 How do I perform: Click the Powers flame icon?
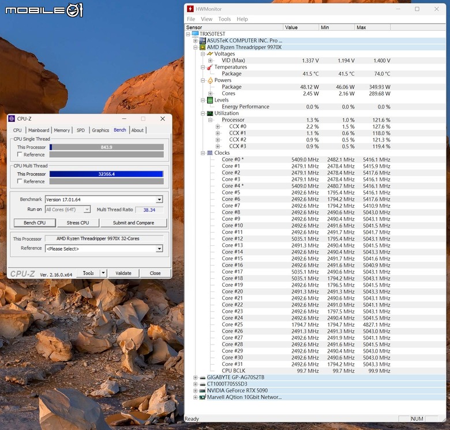(x=210, y=80)
